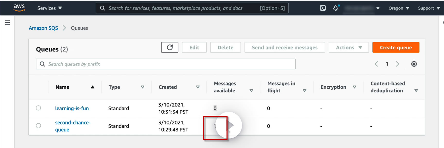Expand the Actions dropdown
Image resolution: width=444 pixels, height=148 pixels.
pyautogui.click(x=349, y=47)
